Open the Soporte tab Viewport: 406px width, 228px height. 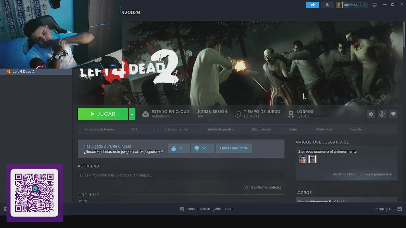(x=356, y=129)
